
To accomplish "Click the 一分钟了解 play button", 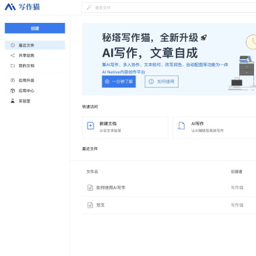I will pyautogui.click(x=119, y=82).
